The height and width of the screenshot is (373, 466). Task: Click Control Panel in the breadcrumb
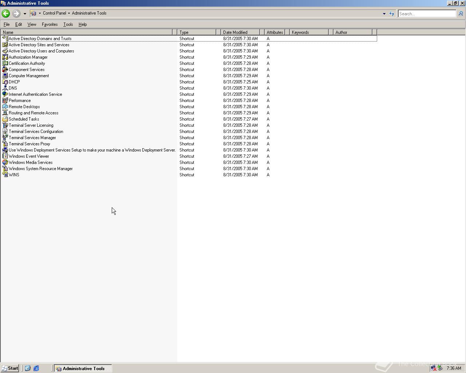coord(55,13)
